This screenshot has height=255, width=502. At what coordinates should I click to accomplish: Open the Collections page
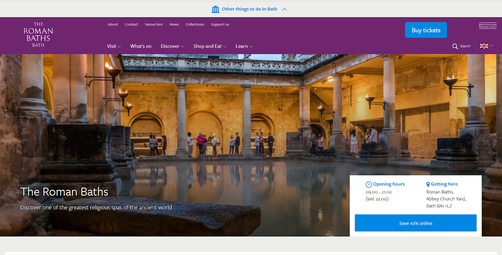[x=195, y=24]
